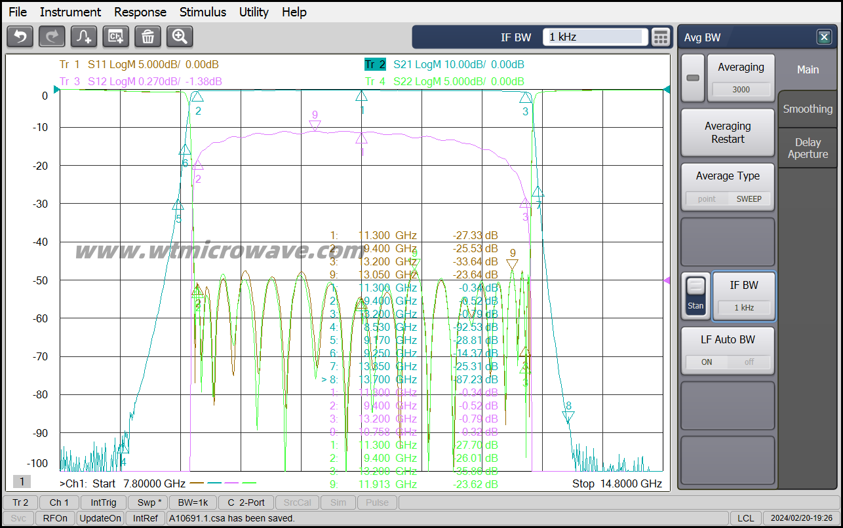This screenshot has height=528, width=843.
Task: Click marker readout 8.530 GHz row
Action: click(413, 327)
